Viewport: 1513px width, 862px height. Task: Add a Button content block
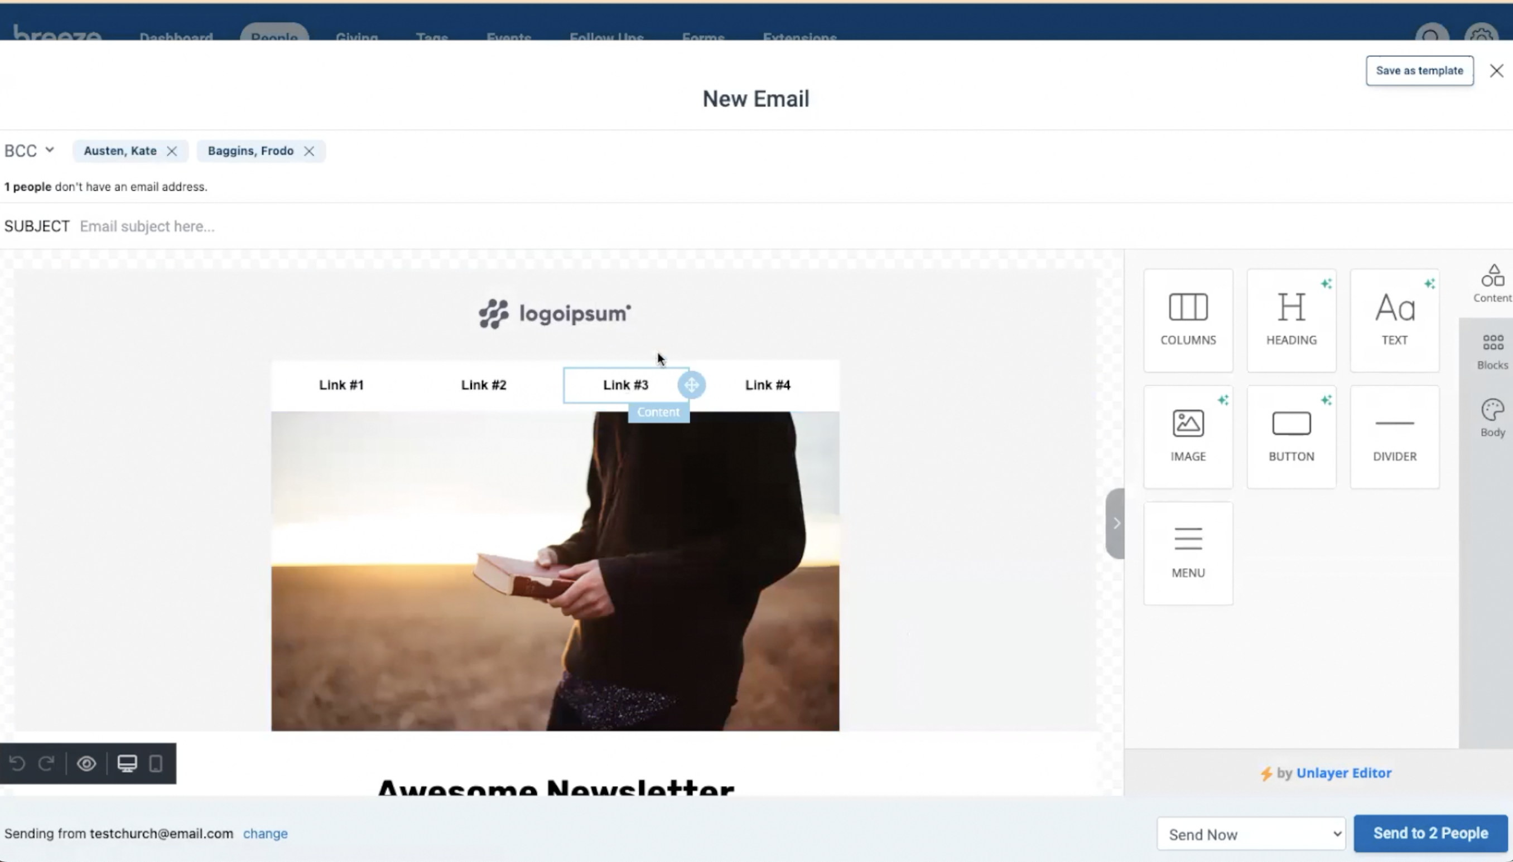click(1292, 437)
